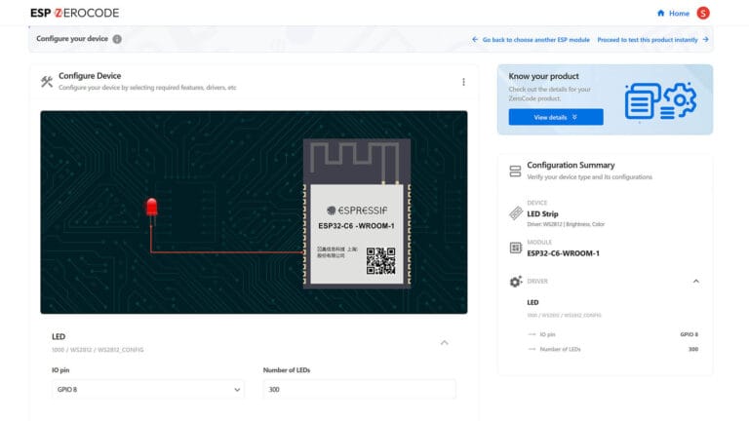Collapse the LED configuration section
This screenshot has height=421, width=749.
(444, 342)
